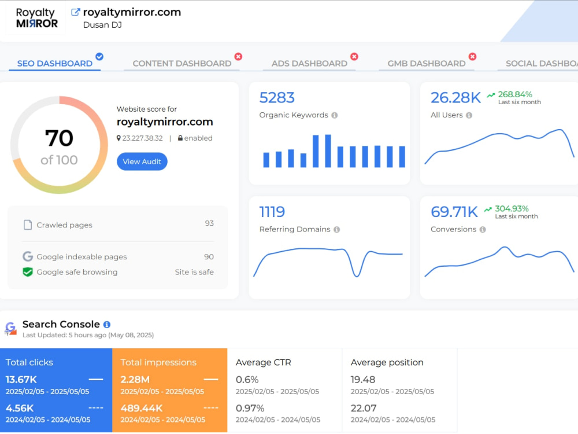Click the info icon next to Conversions
This screenshot has height=434, width=578.
483,230
